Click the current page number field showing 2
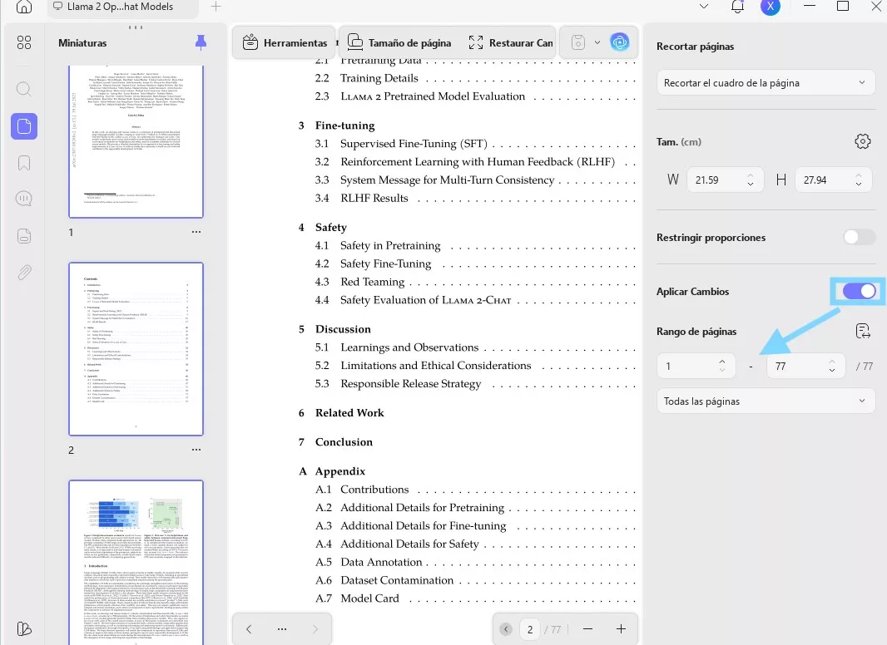 click(529, 629)
